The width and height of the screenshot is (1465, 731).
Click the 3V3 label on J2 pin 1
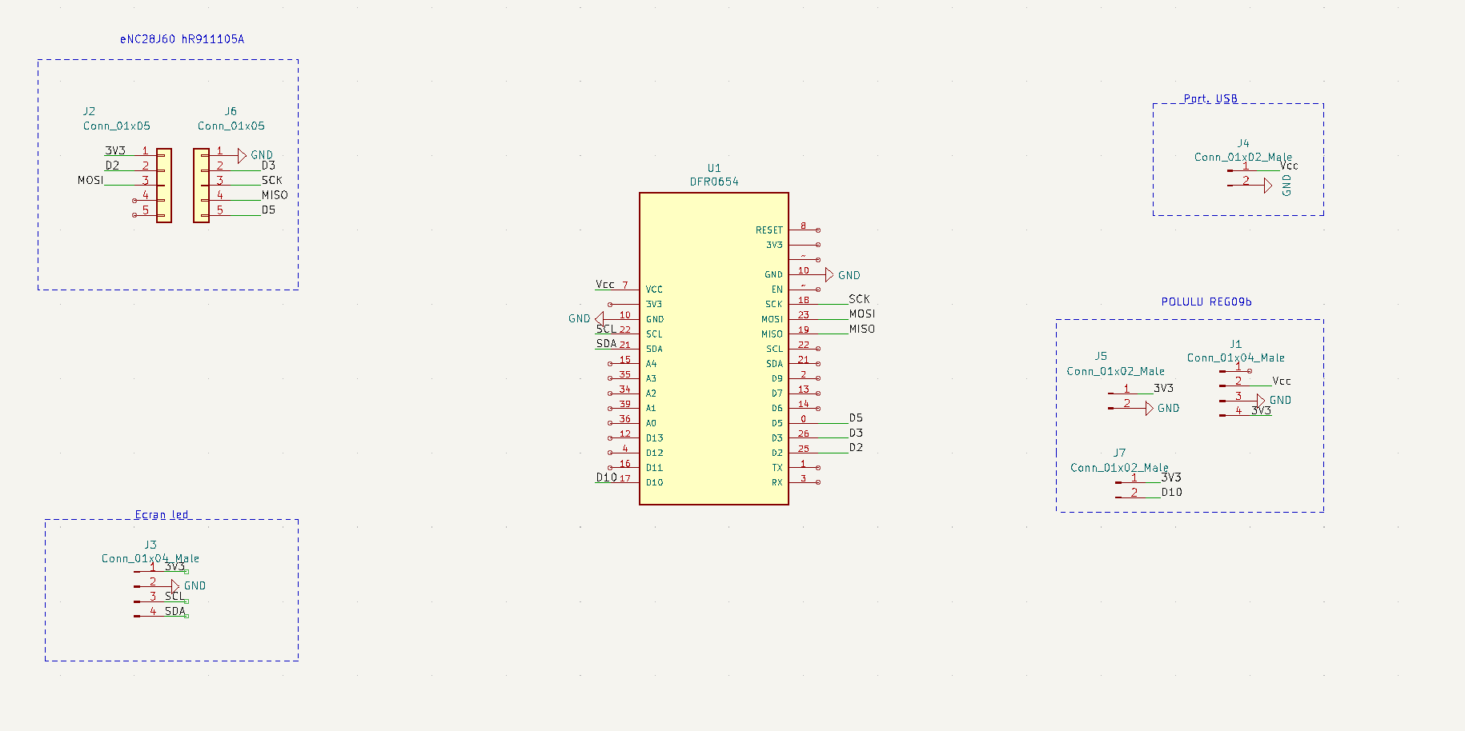115,150
